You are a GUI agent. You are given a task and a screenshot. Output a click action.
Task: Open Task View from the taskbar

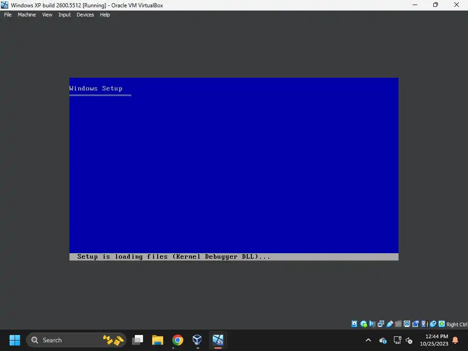pyautogui.click(x=138, y=340)
